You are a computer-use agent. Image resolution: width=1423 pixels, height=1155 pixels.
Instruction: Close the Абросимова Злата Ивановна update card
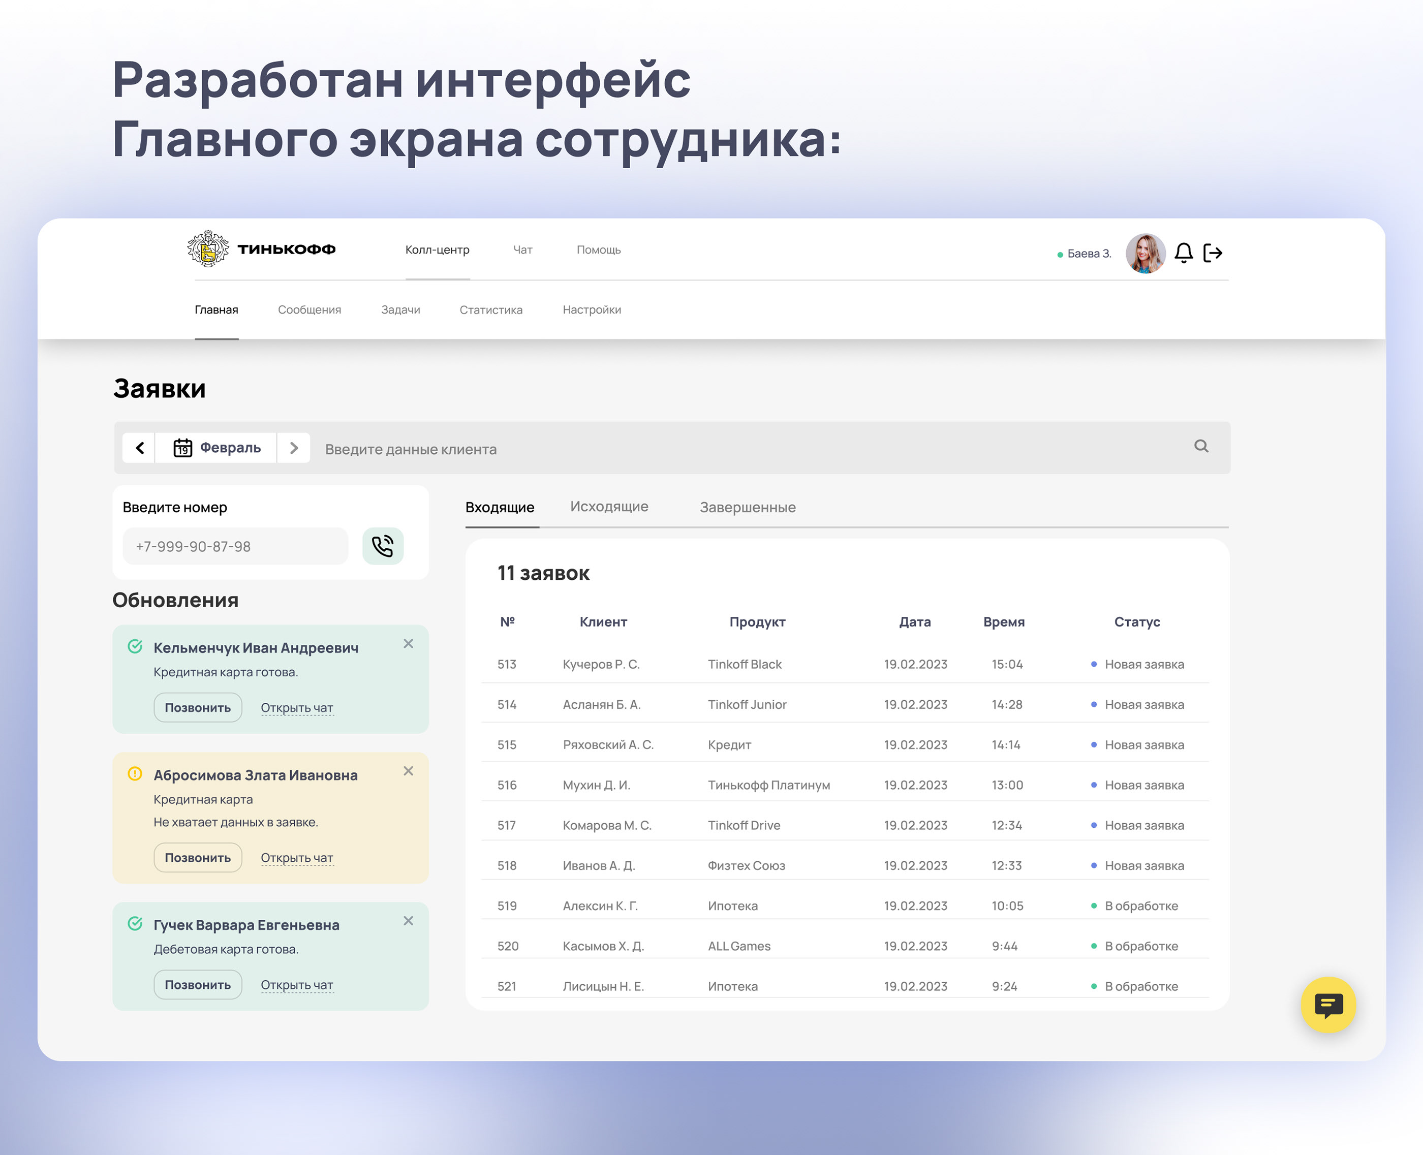point(409,770)
